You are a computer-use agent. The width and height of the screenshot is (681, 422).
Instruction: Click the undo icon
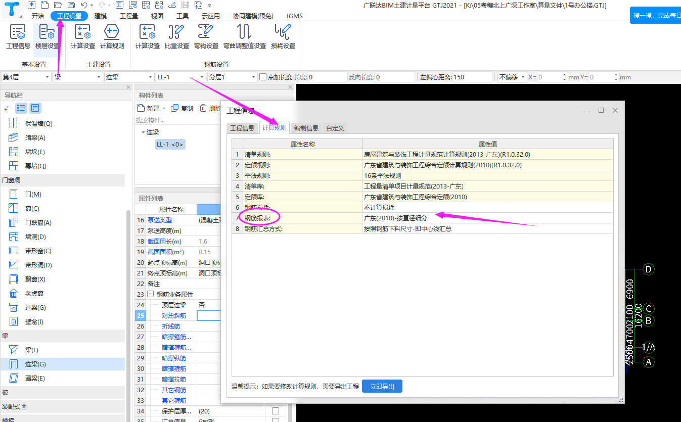84,5
